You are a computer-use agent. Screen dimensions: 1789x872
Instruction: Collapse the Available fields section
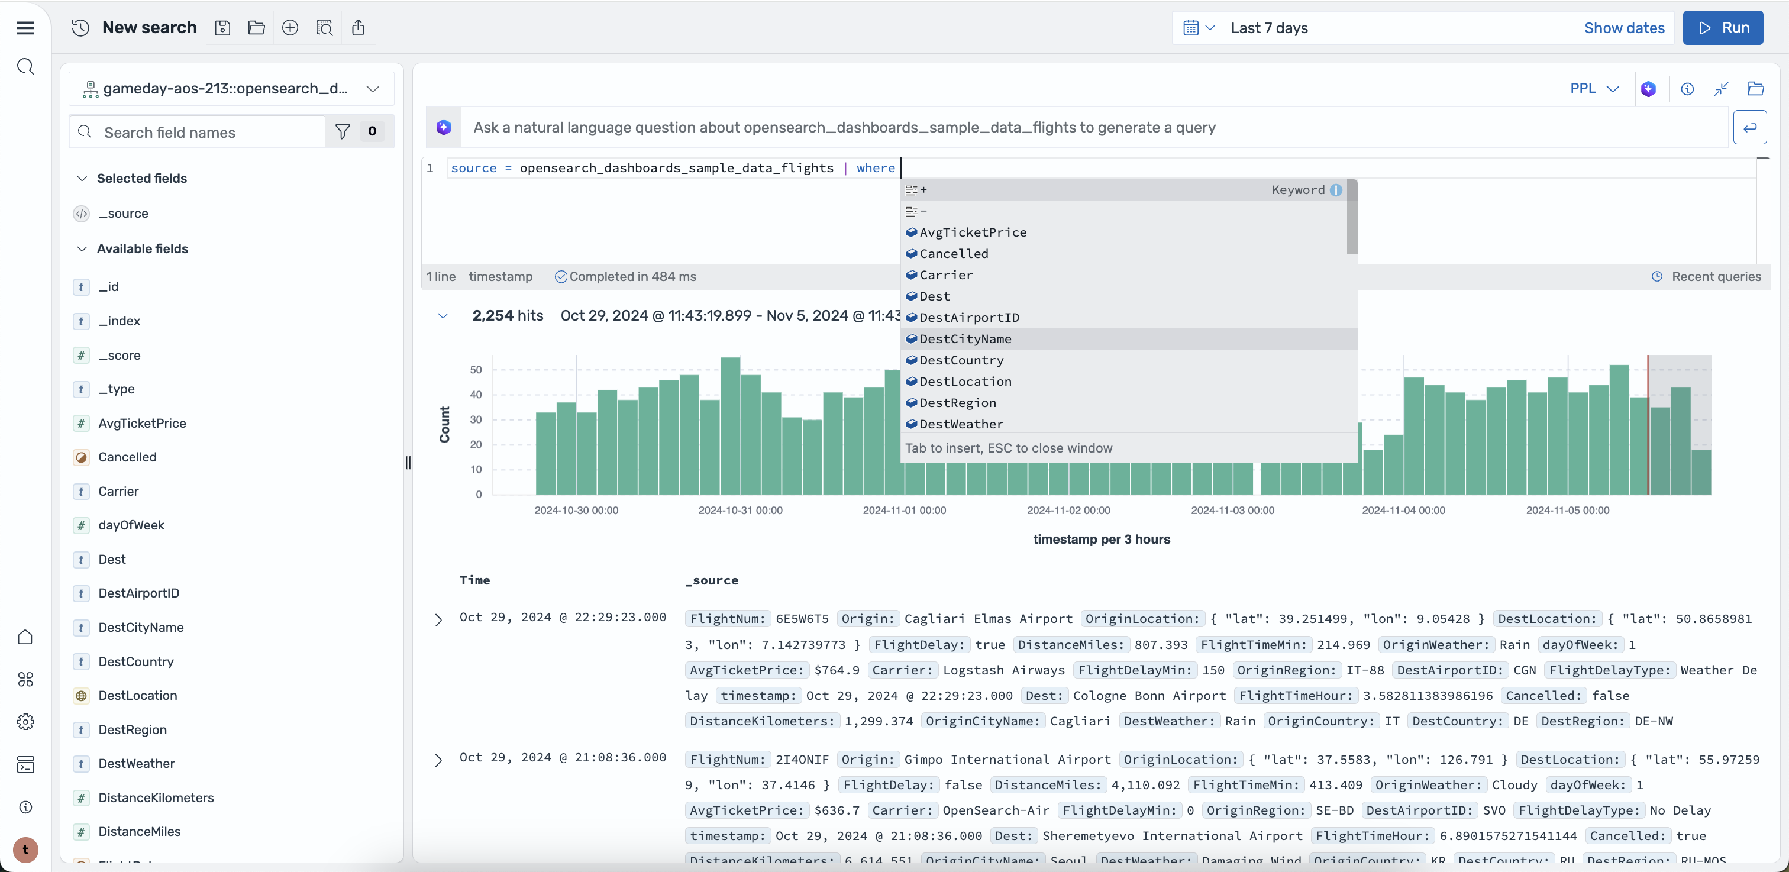82,248
